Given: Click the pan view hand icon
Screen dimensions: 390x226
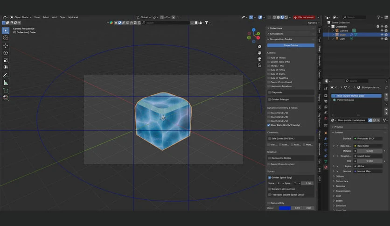Looking at the screenshot, I should coord(259,53).
